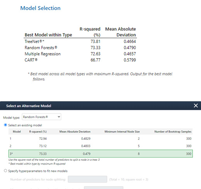Click the Random Forests row in summary table
This screenshot has width=201, height=189.
(80, 48)
